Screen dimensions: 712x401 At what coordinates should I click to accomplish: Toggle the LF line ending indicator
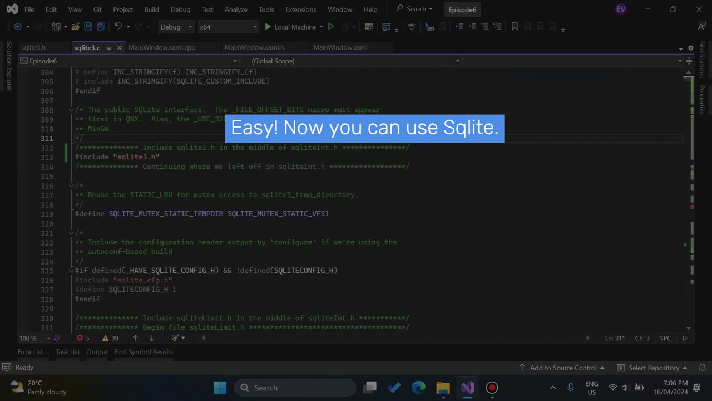tap(685, 338)
